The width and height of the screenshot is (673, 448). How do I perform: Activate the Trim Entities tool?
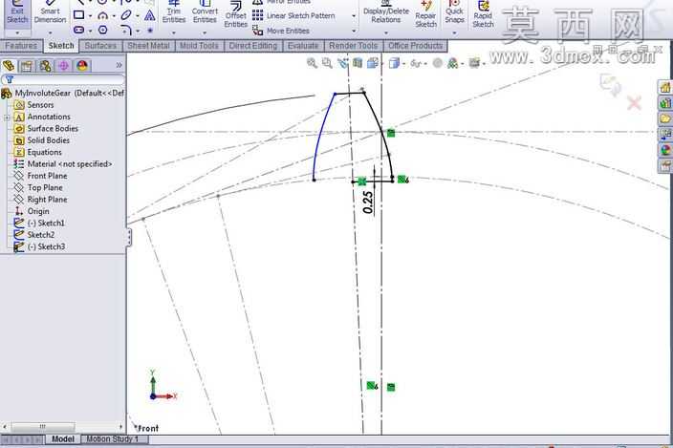click(x=174, y=12)
